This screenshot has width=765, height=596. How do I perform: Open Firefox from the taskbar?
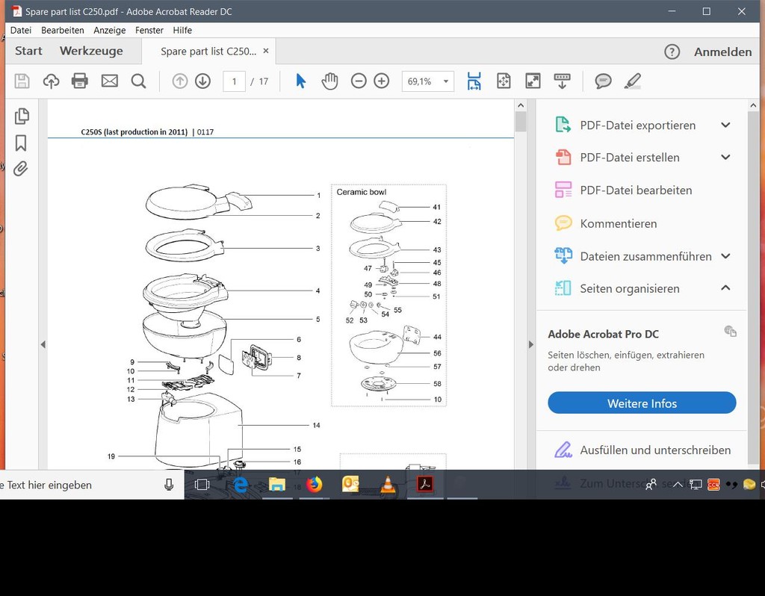314,485
